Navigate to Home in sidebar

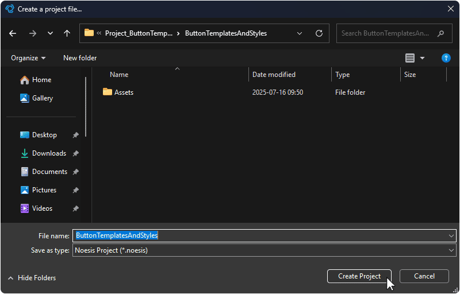[x=36, y=80]
